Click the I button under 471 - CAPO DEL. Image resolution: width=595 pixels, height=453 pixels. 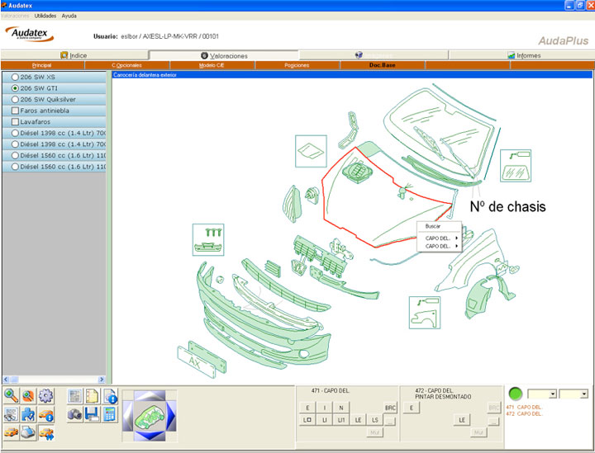(x=325, y=408)
